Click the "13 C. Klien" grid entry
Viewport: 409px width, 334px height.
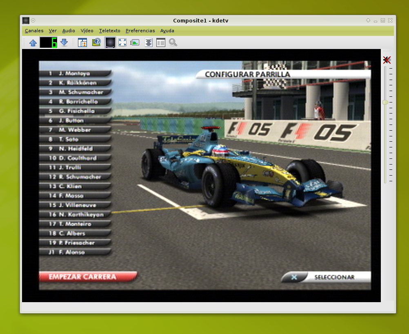point(75,186)
